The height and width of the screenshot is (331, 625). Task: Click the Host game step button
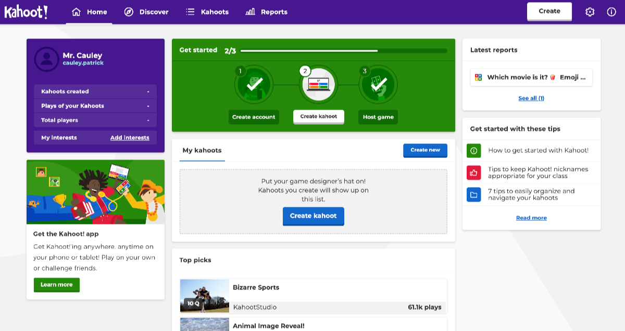pos(378,117)
